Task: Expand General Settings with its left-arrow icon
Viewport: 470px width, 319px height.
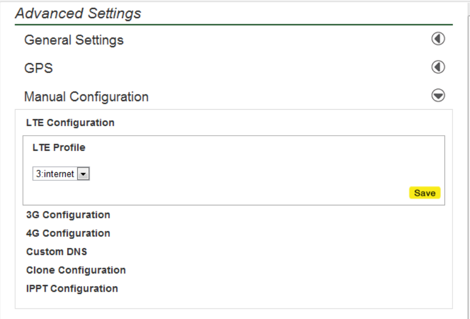Action: pos(438,39)
